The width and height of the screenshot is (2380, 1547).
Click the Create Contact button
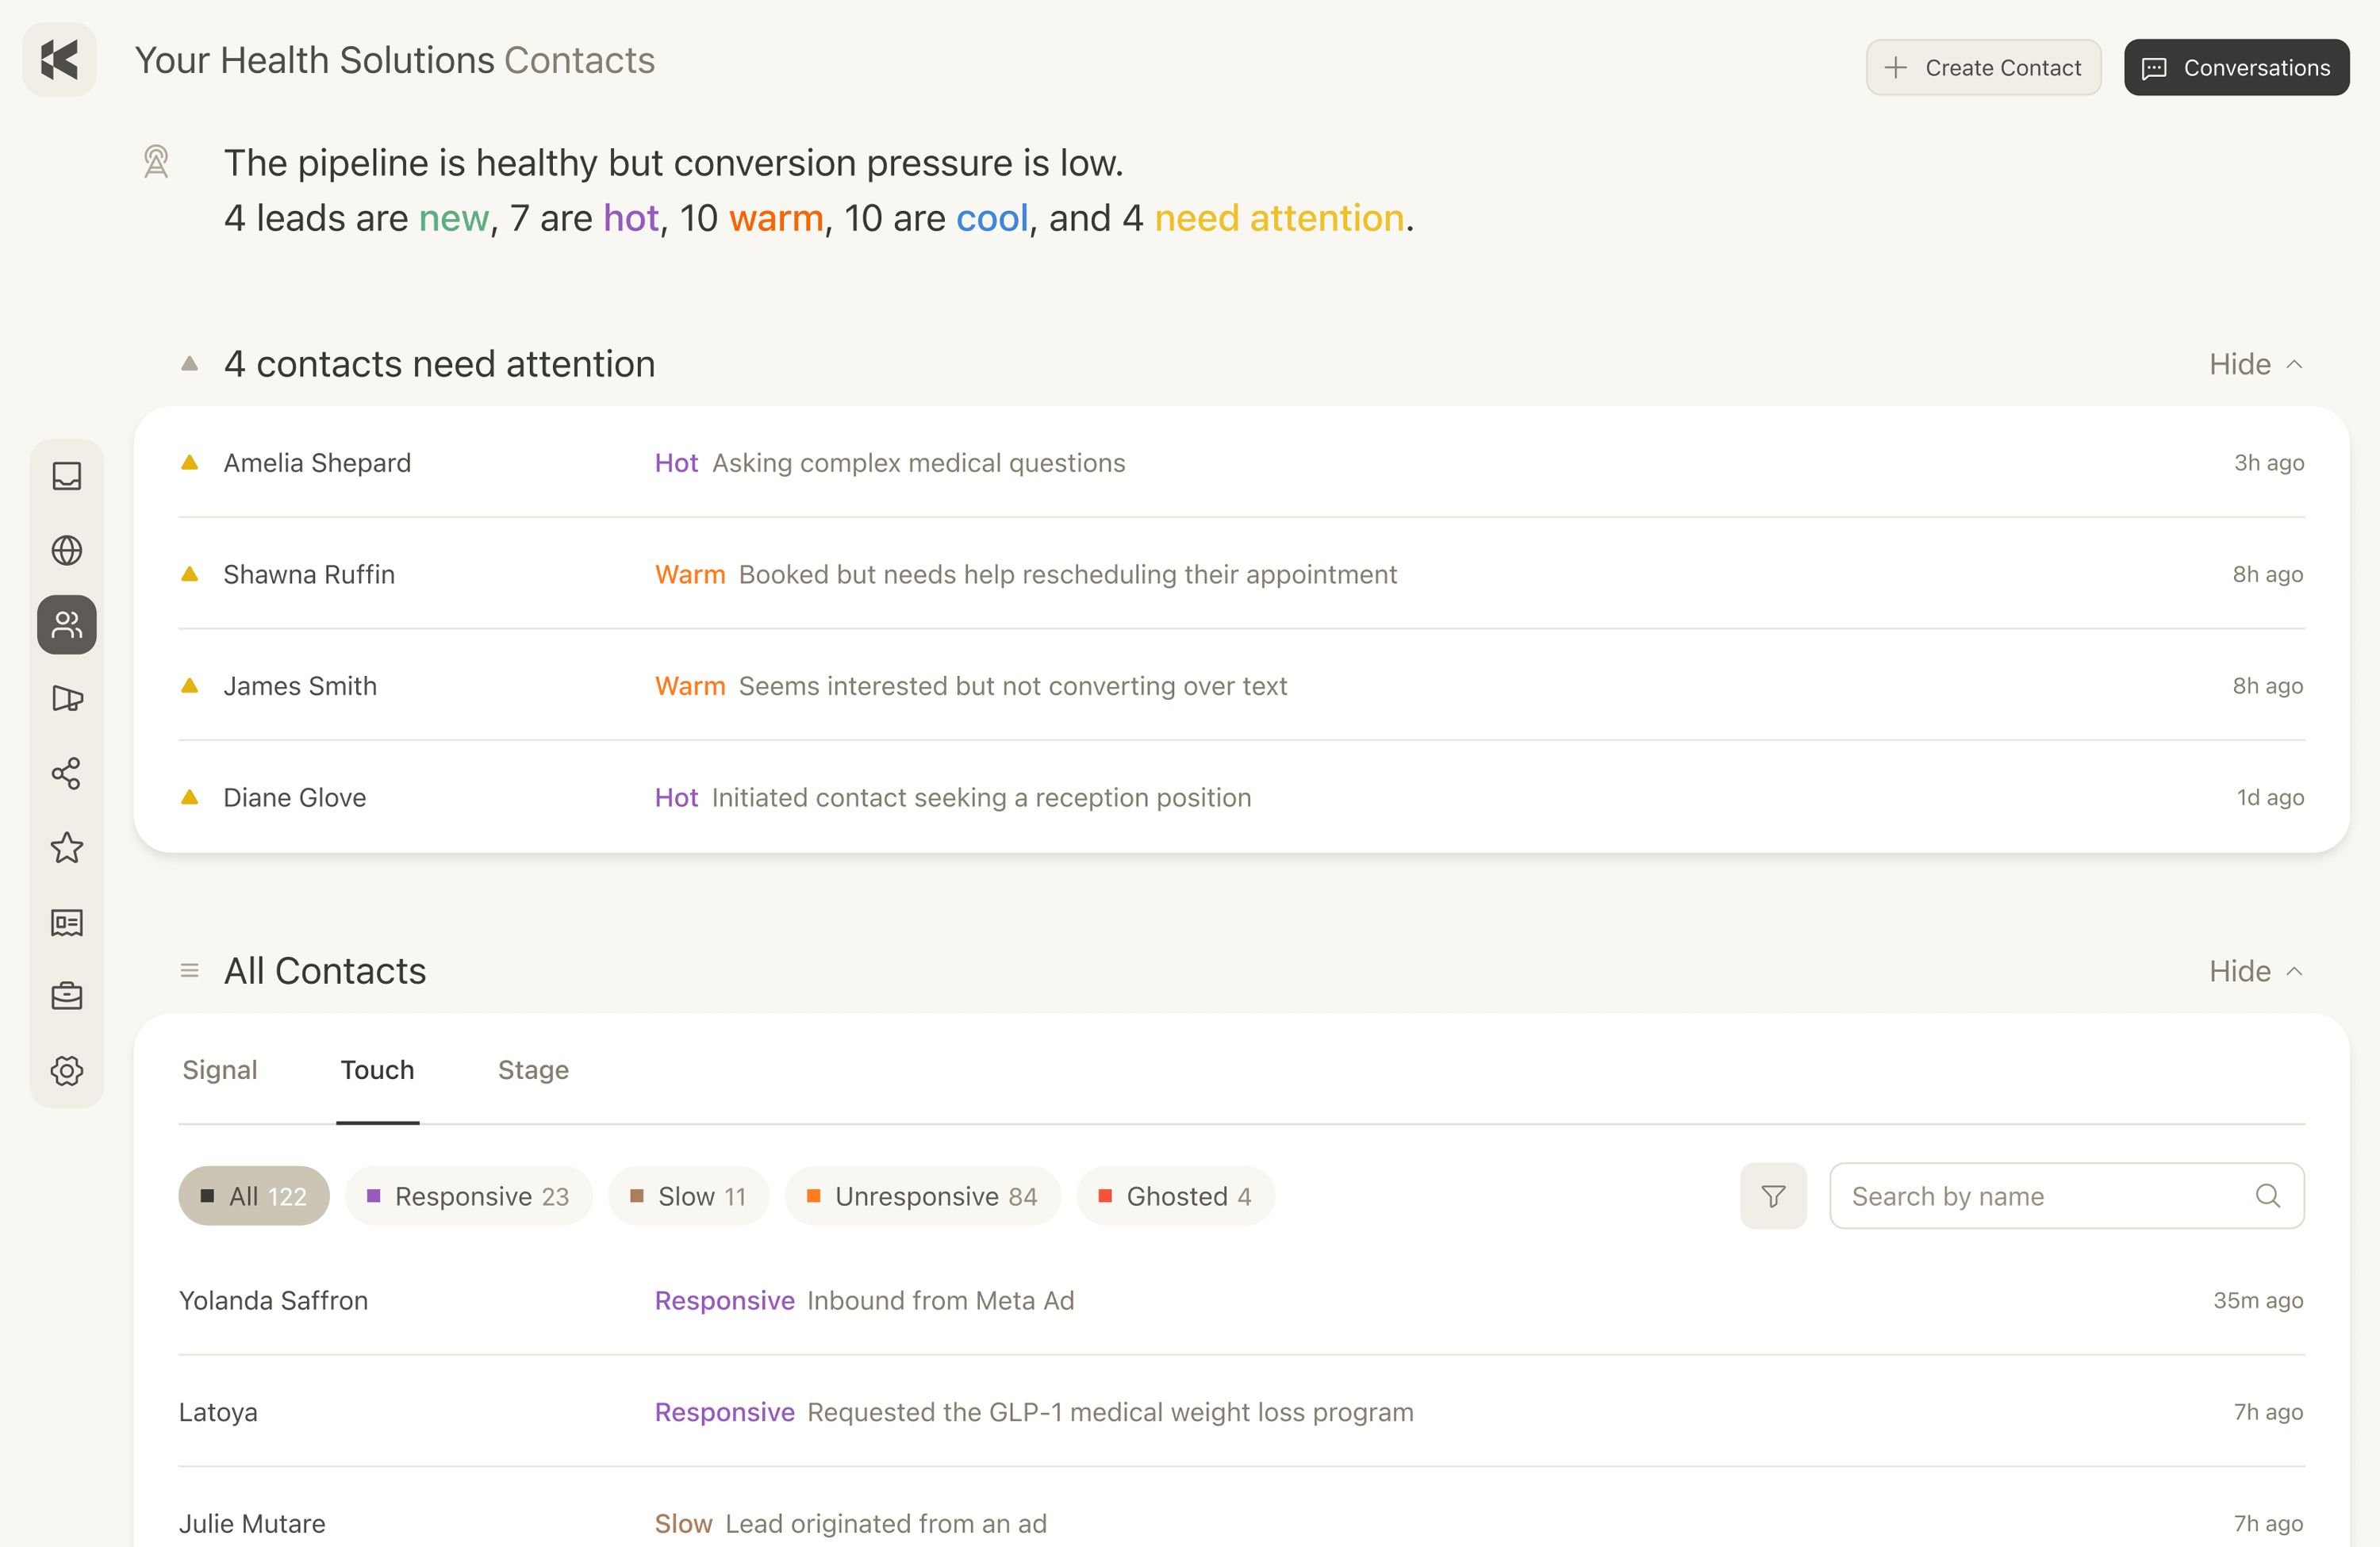point(1983,67)
